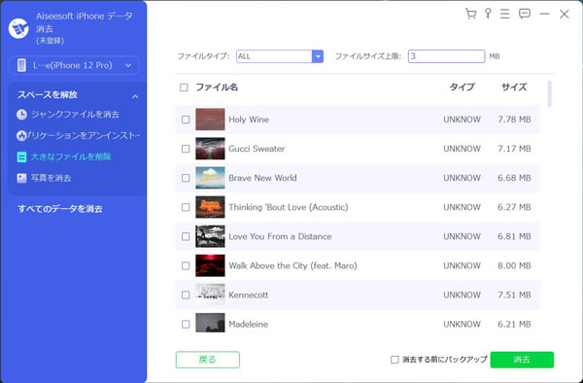Open the hamburger menu icon
The width and height of the screenshot is (583, 383).
504,14
